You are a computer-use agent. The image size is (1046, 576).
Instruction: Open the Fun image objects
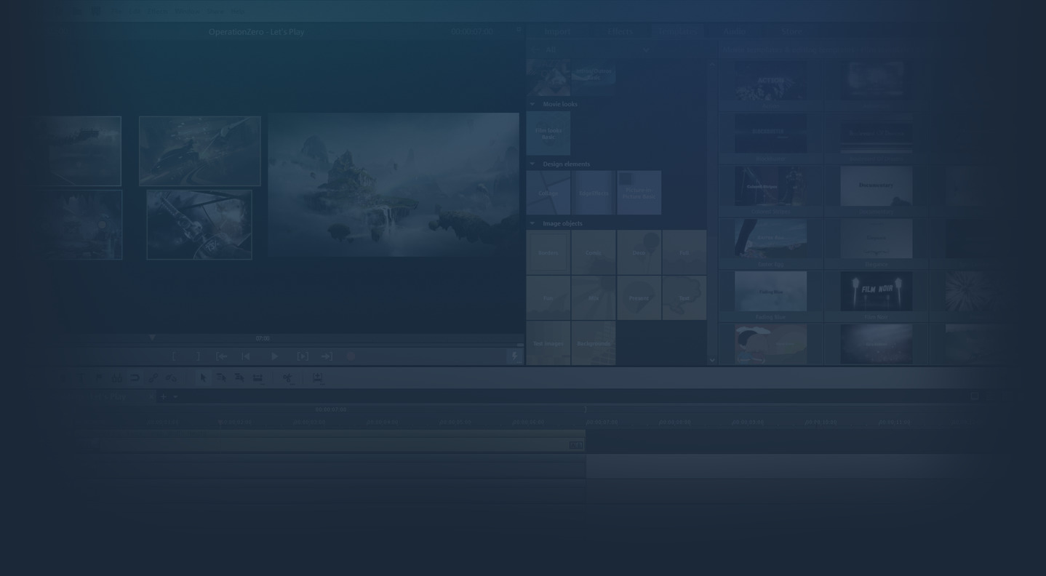point(548,298)
